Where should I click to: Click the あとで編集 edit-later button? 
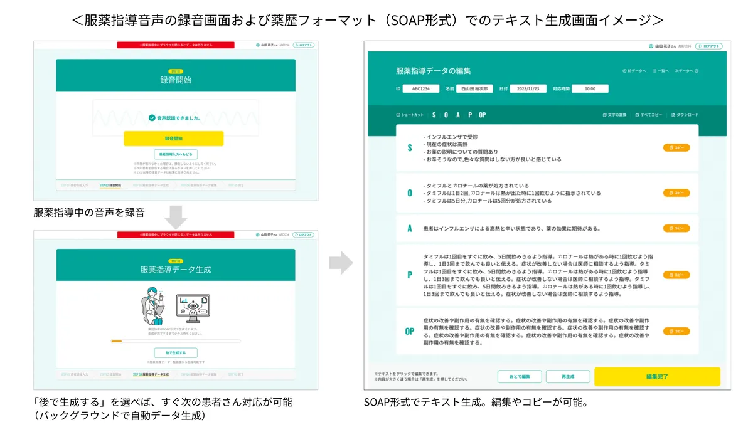[520, 376]
